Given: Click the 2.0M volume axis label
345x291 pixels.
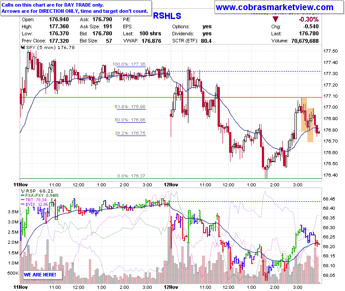Looking at the screenshot, I should pos(13,242).
